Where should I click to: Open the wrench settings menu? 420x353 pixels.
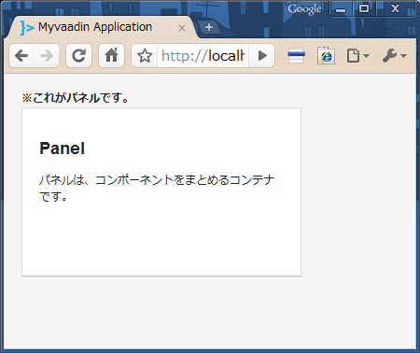click(394, 56)
